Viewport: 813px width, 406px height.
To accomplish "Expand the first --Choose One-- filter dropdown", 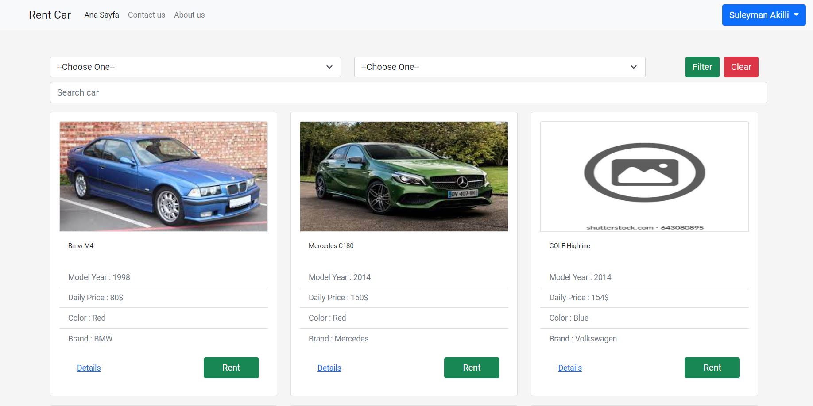I will [x=195, y=67].
